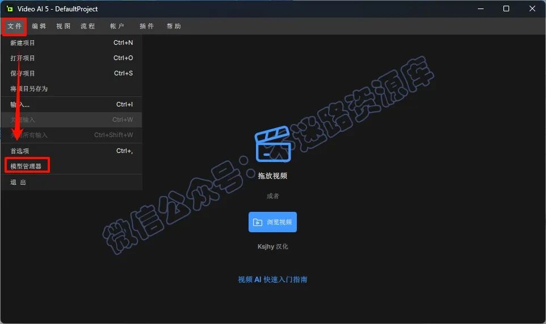Click the Ksjhy 汉化 text

coord(272,246)
